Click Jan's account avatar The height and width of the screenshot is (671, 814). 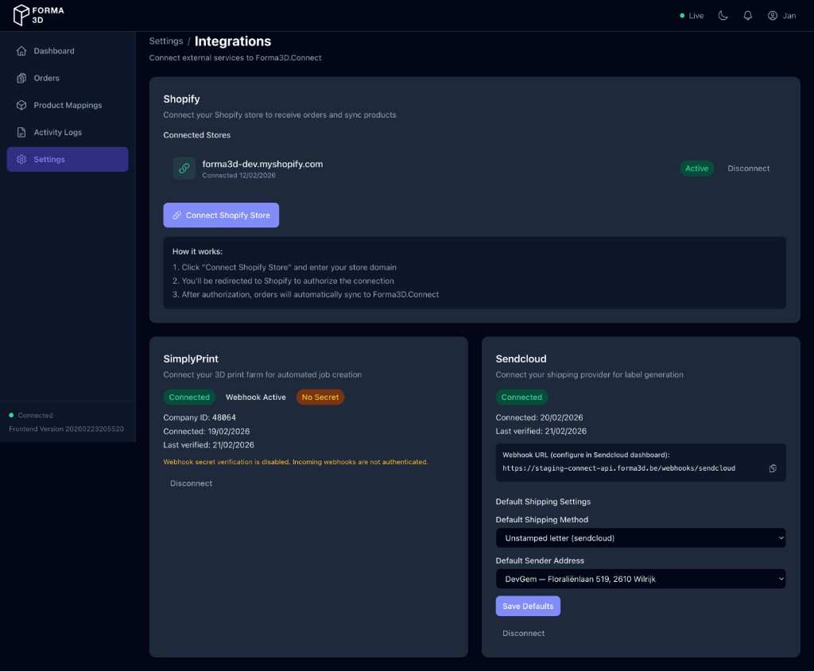[x=771, y=15]
